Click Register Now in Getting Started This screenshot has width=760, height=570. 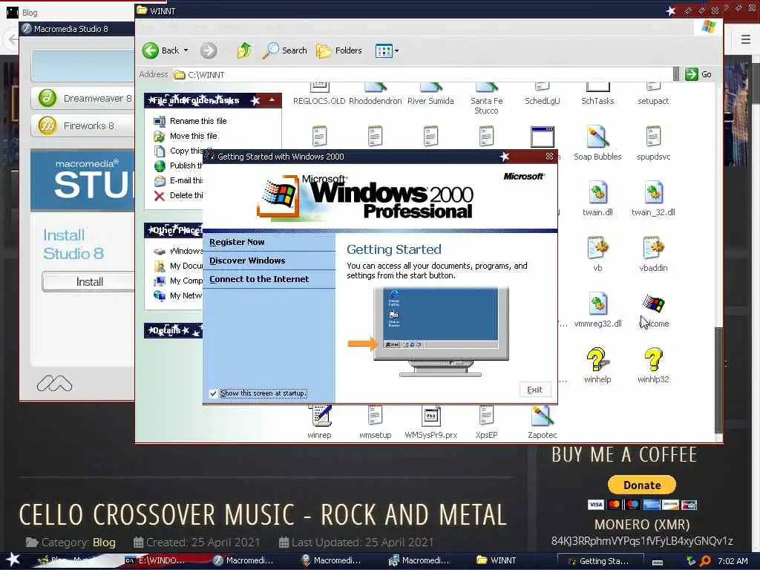[237, 242]
